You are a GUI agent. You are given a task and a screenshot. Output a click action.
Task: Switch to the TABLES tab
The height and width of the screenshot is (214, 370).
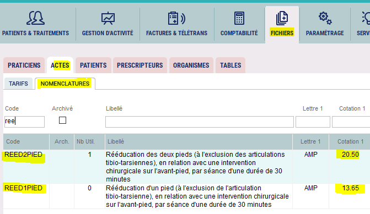[230, 65]
